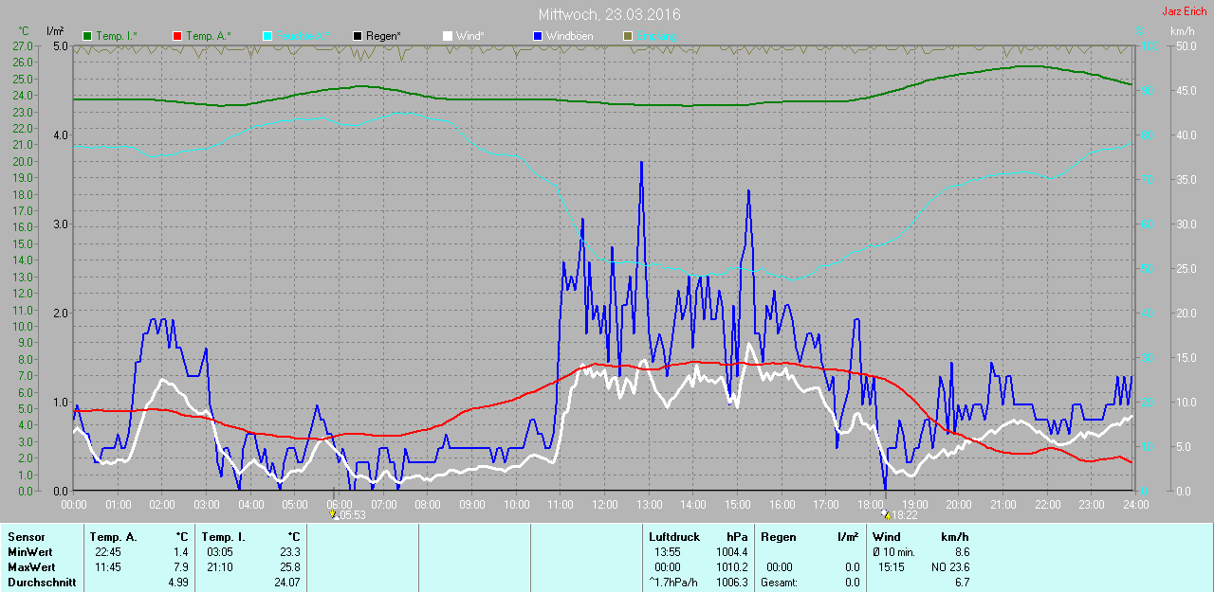Click the olive legend square after Windböen
This screenshot has width=1214, height=592.
point(628,36)
